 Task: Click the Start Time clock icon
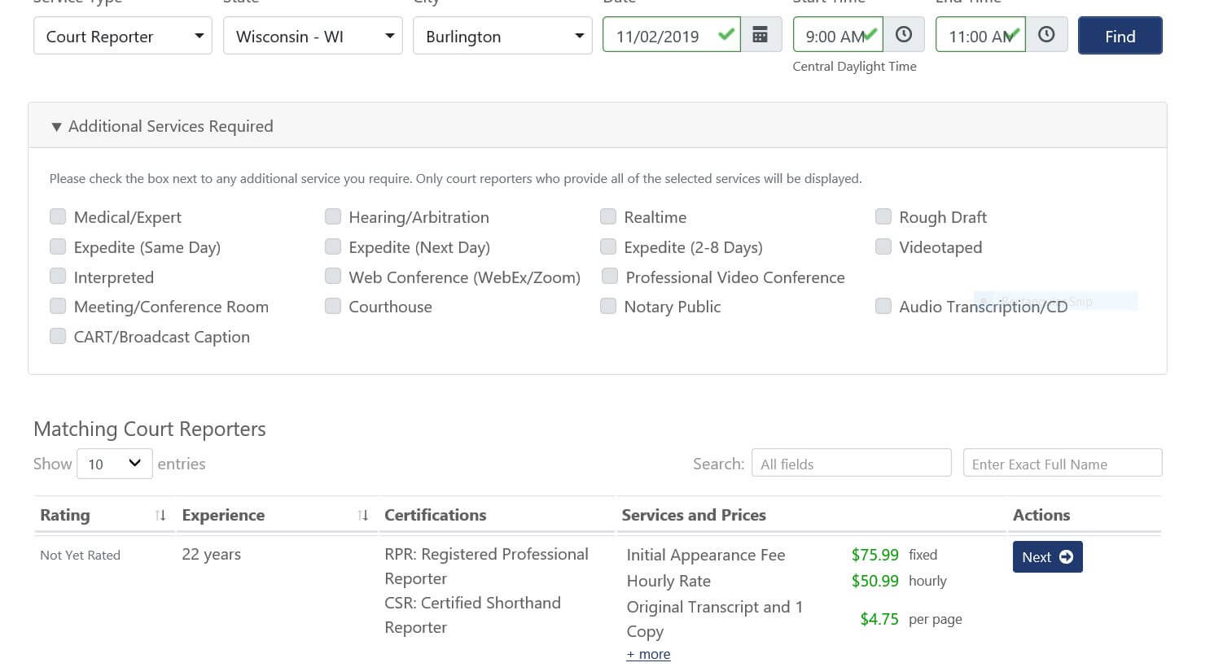[x=903, y=35]
